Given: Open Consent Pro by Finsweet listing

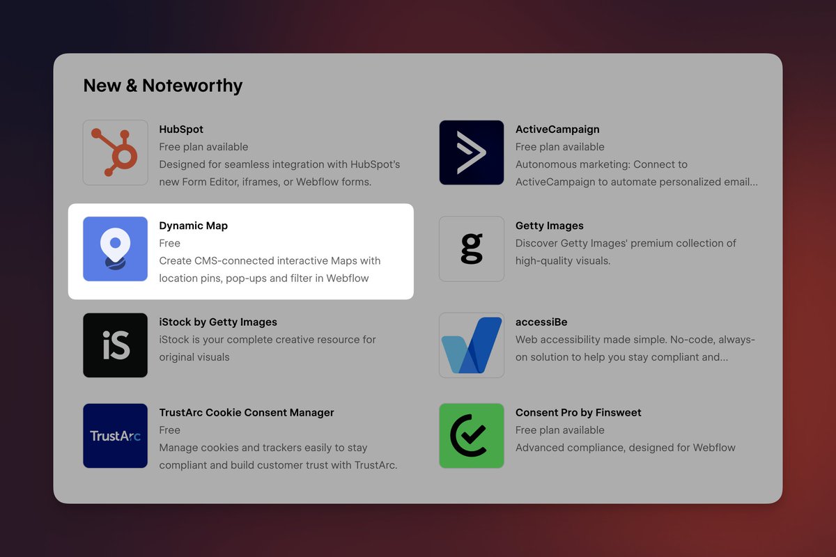Looking at the screenshot, I should 576,412.
